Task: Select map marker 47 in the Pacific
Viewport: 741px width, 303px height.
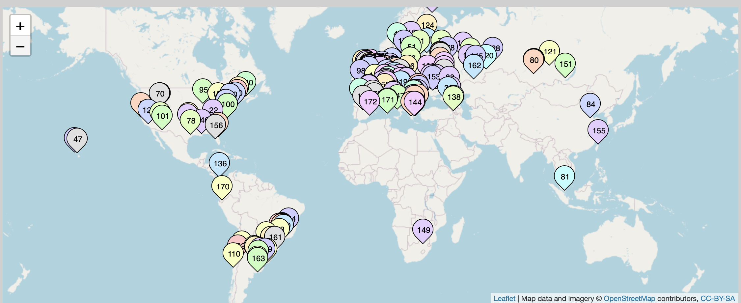Action: 78,139
